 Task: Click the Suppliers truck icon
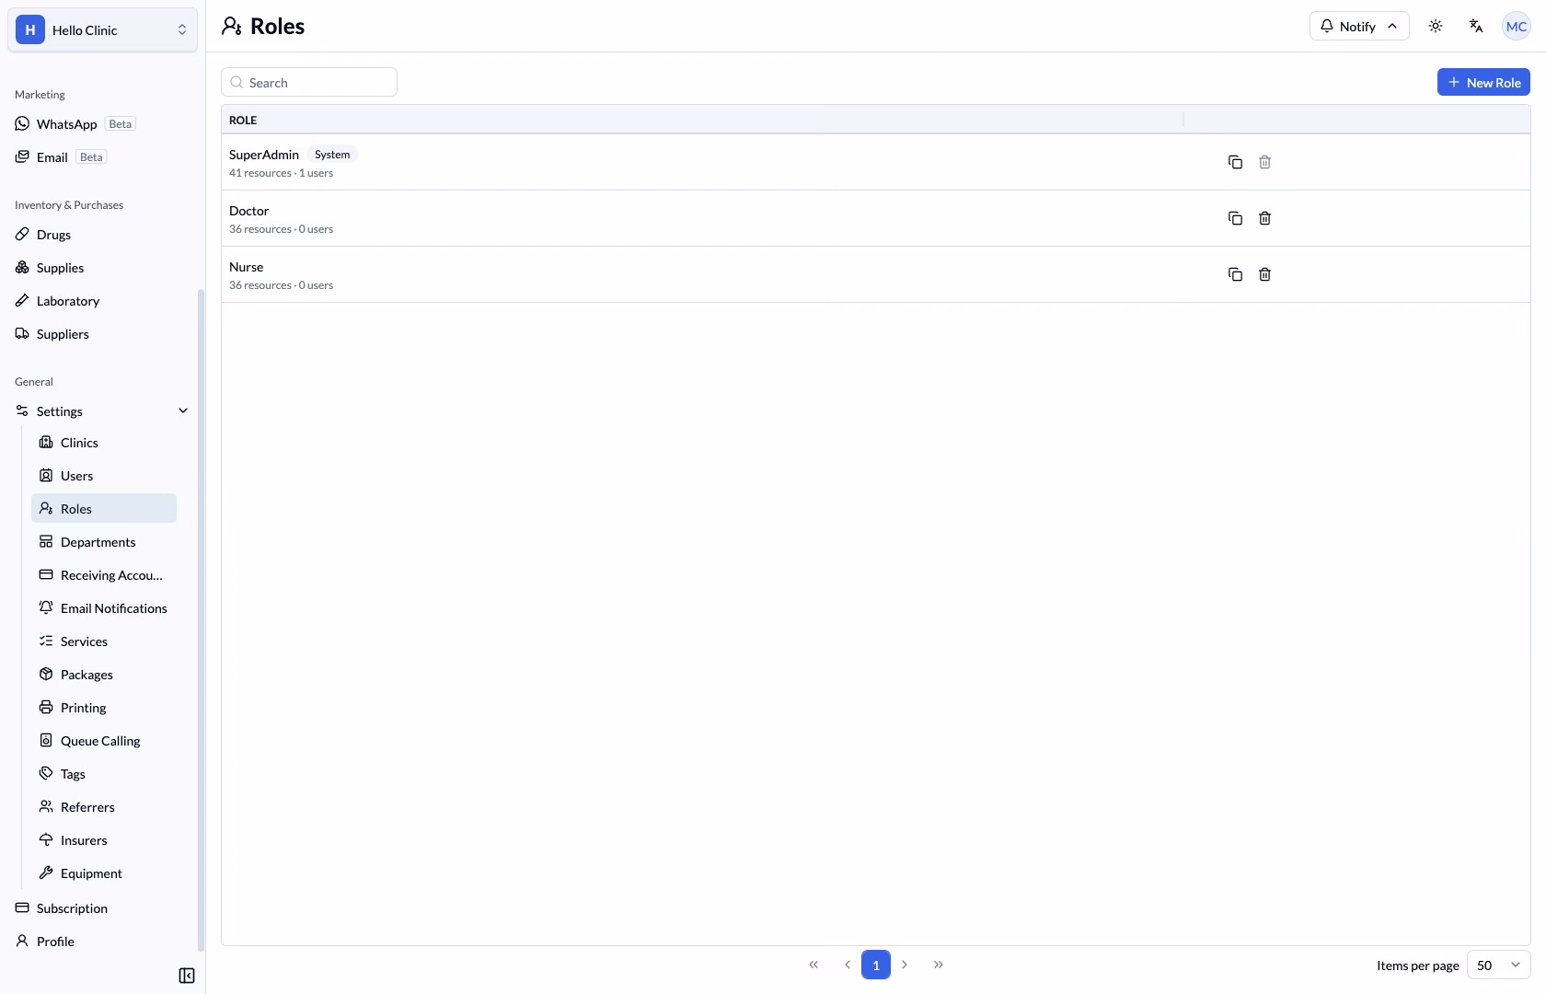click(x=22, y=333)
